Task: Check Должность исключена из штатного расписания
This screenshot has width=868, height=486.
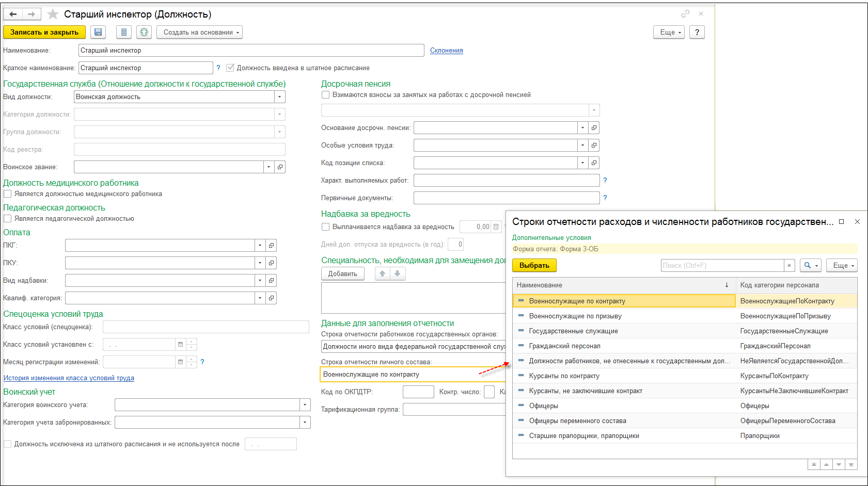Action: [7, 444]
